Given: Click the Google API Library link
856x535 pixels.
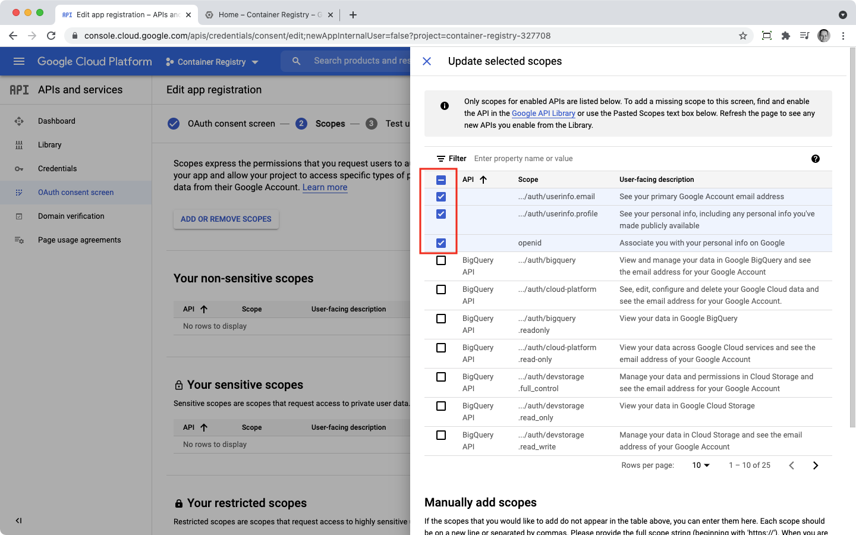Looking at the screenshot, I should click(543, 114).
